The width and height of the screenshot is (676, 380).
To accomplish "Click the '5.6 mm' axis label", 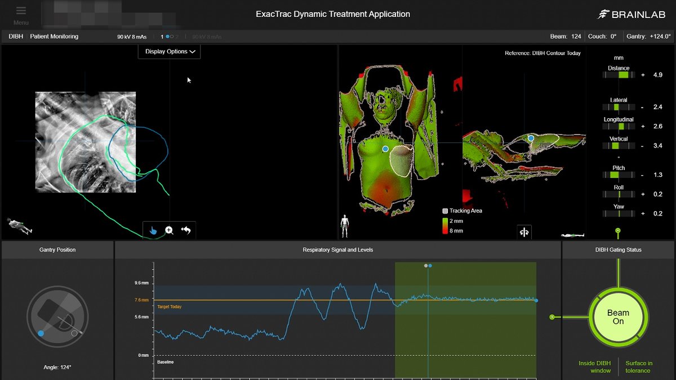I will pyautogui.click(x=141, y=317).
